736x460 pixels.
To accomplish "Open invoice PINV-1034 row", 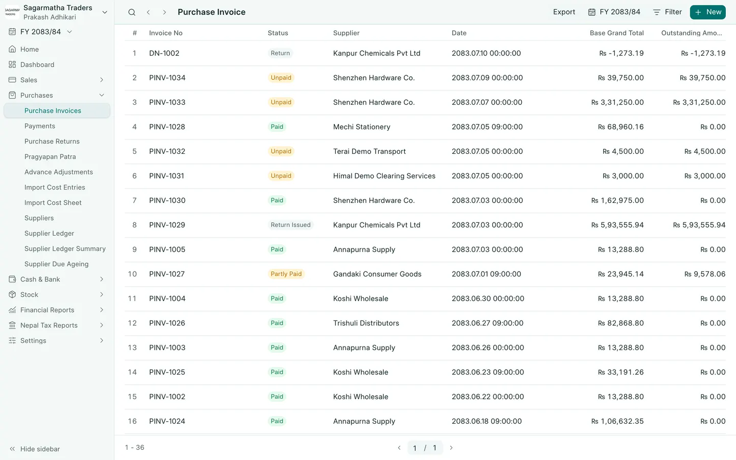I will (x=425, y=78).
